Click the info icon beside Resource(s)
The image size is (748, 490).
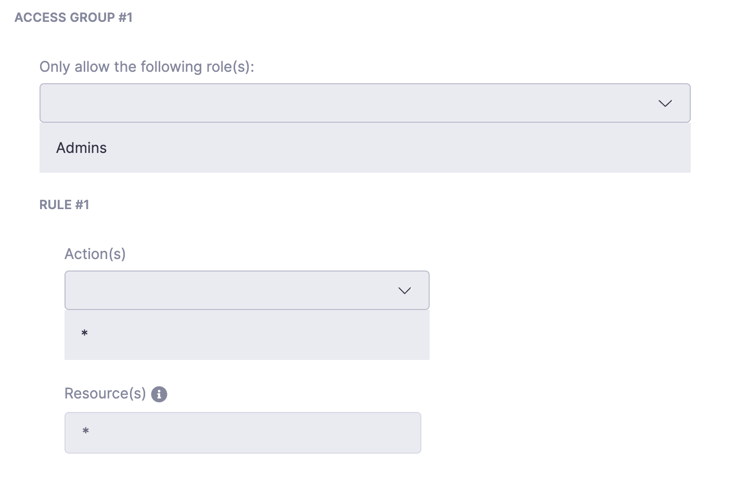(159, 394)
